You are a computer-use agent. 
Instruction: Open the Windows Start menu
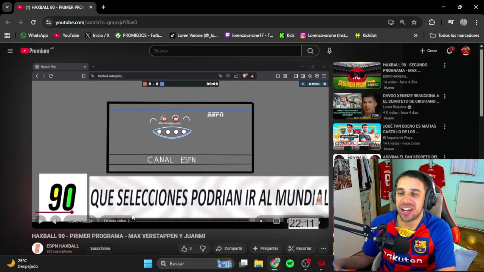click(148, 263)
